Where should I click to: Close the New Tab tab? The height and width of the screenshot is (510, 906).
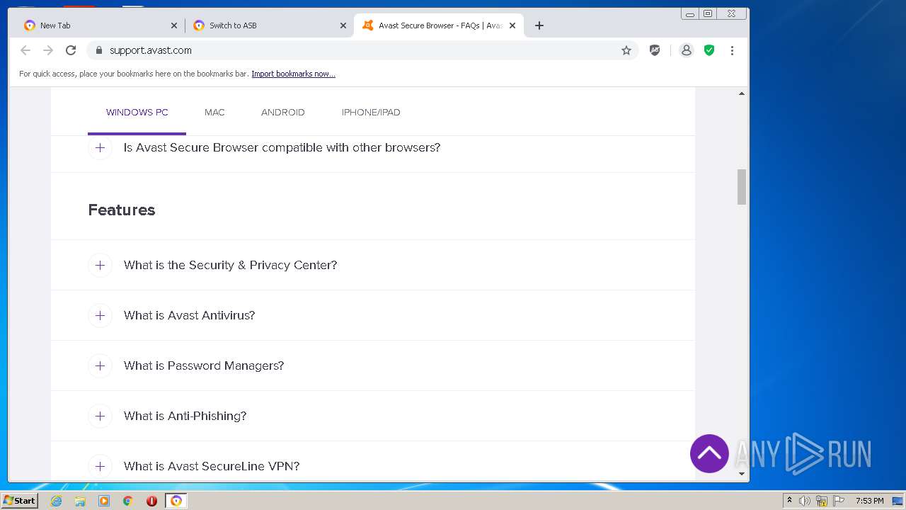coord(174,25)
